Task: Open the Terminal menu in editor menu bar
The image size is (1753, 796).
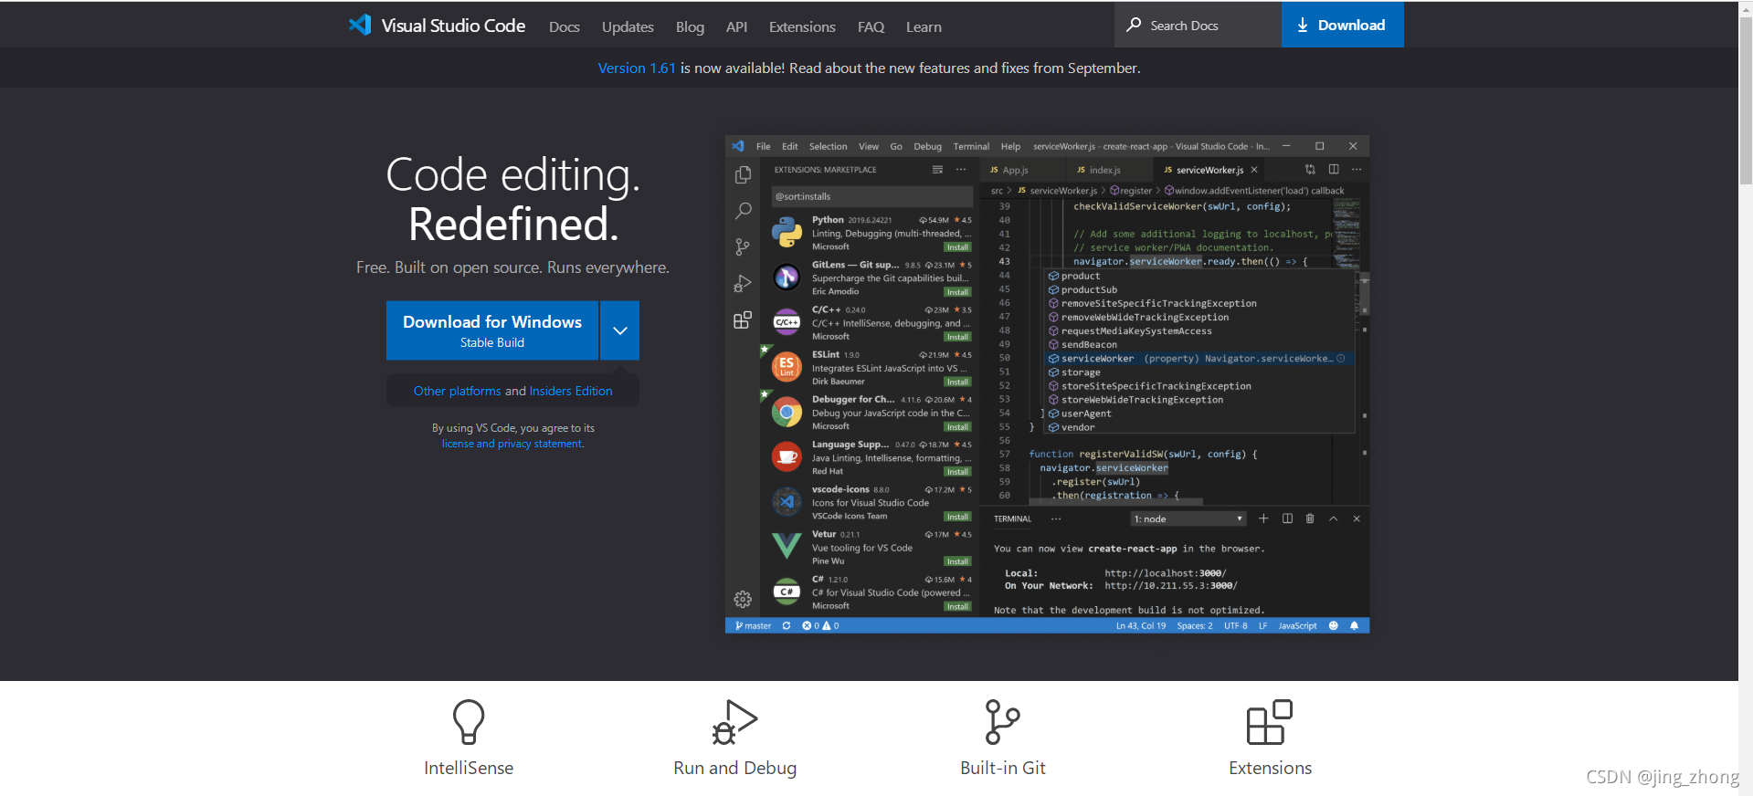Action: pyautogui.click(x=971, y=146)
